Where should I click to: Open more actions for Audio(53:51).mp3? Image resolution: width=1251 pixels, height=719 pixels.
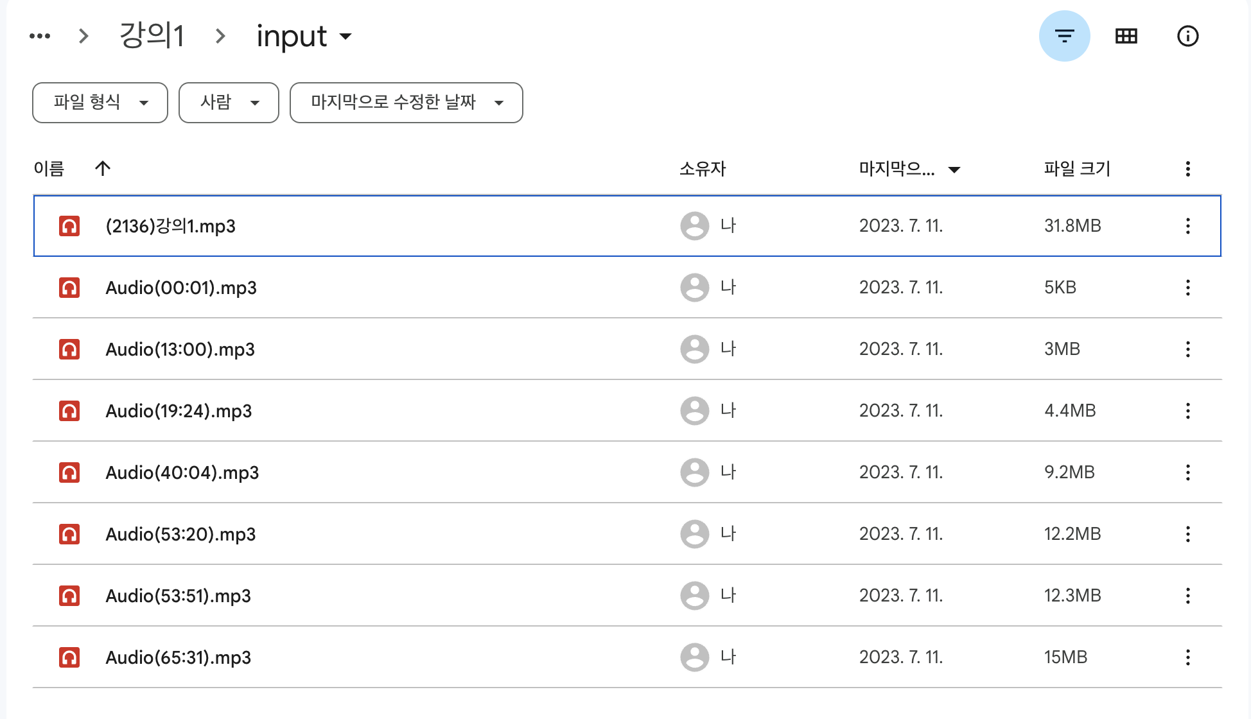click(1187, 596)
